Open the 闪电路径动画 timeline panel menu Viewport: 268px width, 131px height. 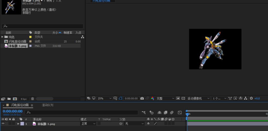[x=32, y=105]
